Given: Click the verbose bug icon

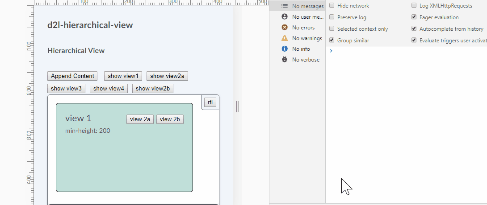Looking at the screenshot, I should (x=285, y=59).
